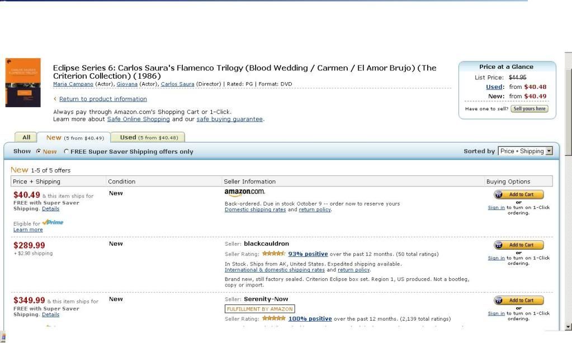The image size is (572, 343).
Task: Open the Giovana actor link
Action: [127, 84]
